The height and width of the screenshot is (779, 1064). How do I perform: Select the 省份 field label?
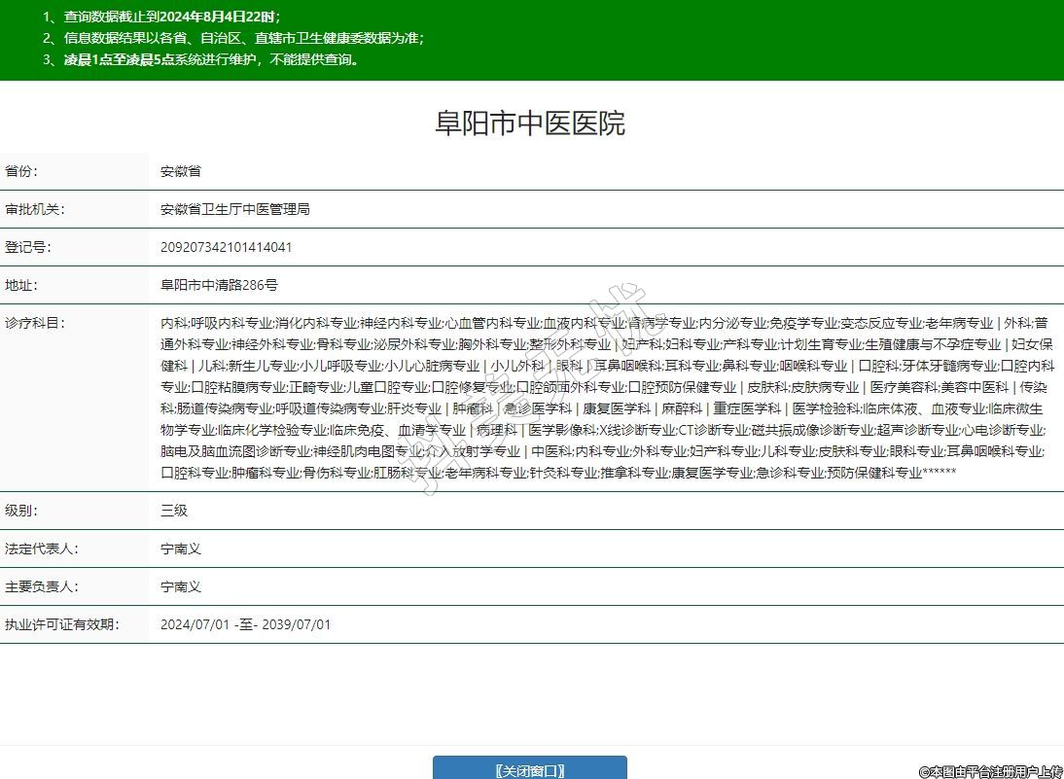click(21, 171)
